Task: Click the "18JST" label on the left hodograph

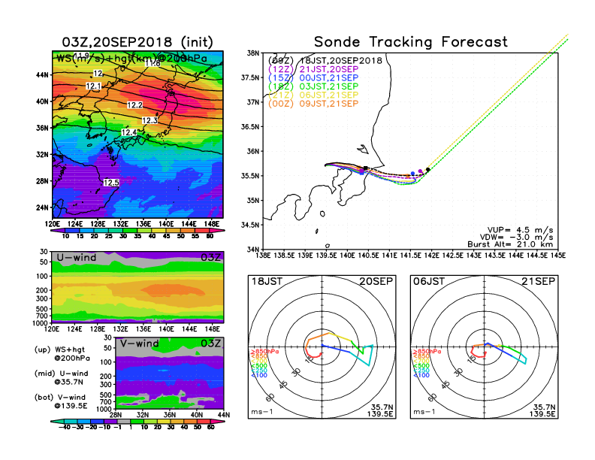Action: coord(267,281)
